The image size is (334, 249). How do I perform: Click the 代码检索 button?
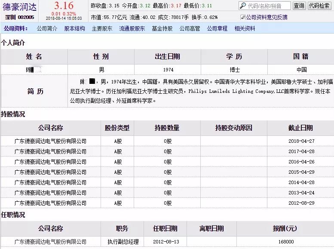click(319, 6)
